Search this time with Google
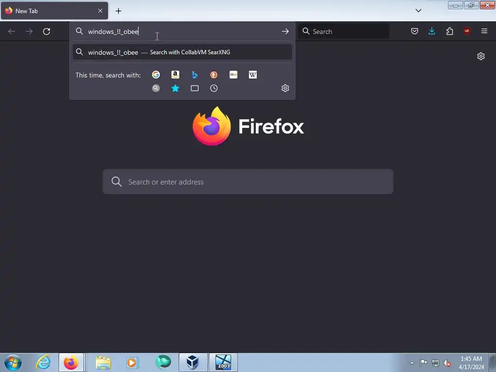 [155, 75]
